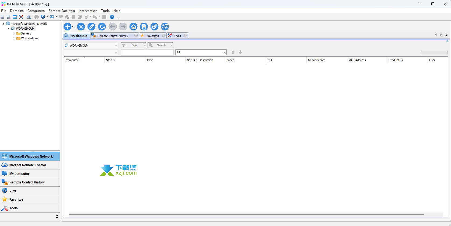
Task: Open the Domains menu
Action: tap(17, 11)
